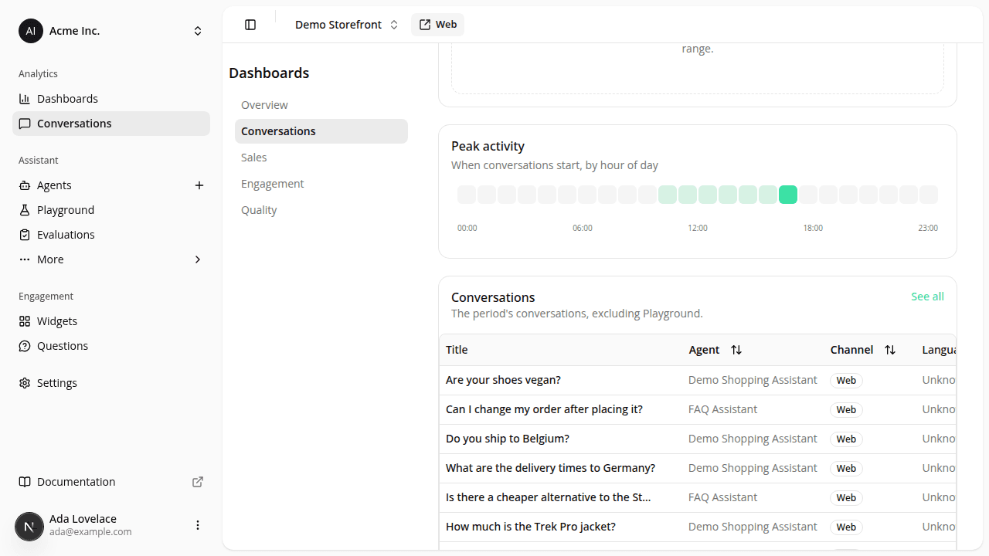This screenshot has height=556, width=989.
Task: Open the Demo Storefront project selector
Action: (346, 25)
